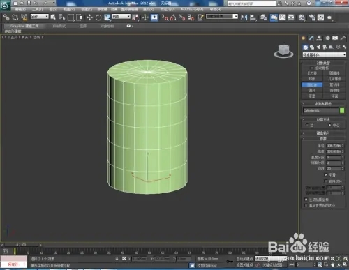The height and width of the screenshot is (270, 349).
Task: Click the Mirror tool icon
Action: [x=244, y=17]
